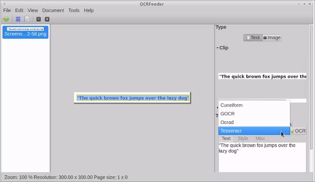The height and width of the screenshot is (182, 315).
Task: Select the Text type toggle
Action: [253, 37]
